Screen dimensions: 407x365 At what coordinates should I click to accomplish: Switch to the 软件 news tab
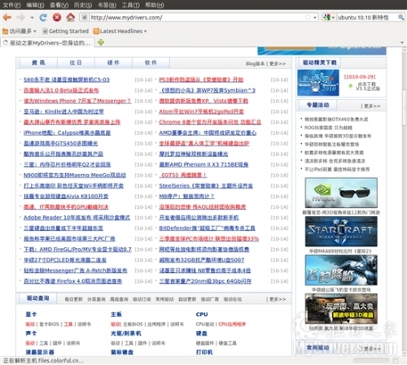(151, 63)
